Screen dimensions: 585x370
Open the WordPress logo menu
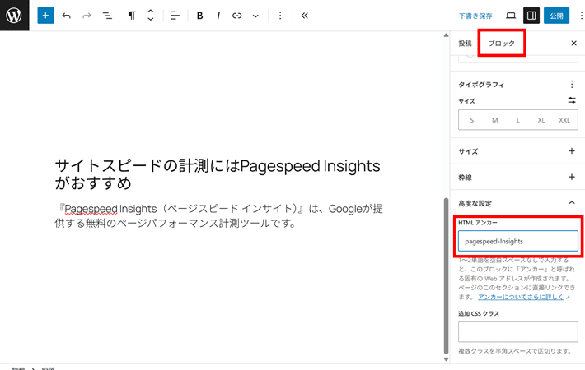tap(14, 16)
